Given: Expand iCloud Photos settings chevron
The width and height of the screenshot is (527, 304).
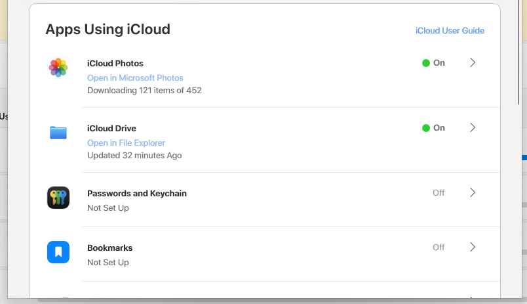Looking at the screenshot, I should (x=473, y=63).
